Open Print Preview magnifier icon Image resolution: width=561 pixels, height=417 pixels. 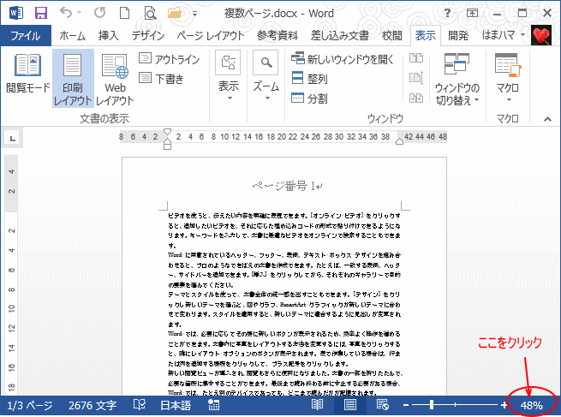[x=150, y=13]
